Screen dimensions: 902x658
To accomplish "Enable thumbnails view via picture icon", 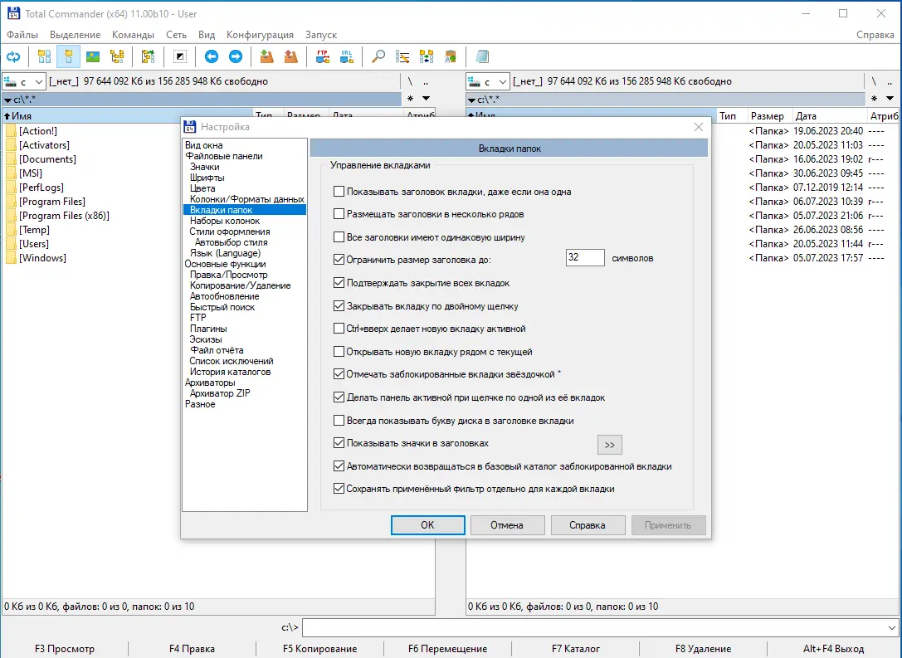I will [93, 56].
